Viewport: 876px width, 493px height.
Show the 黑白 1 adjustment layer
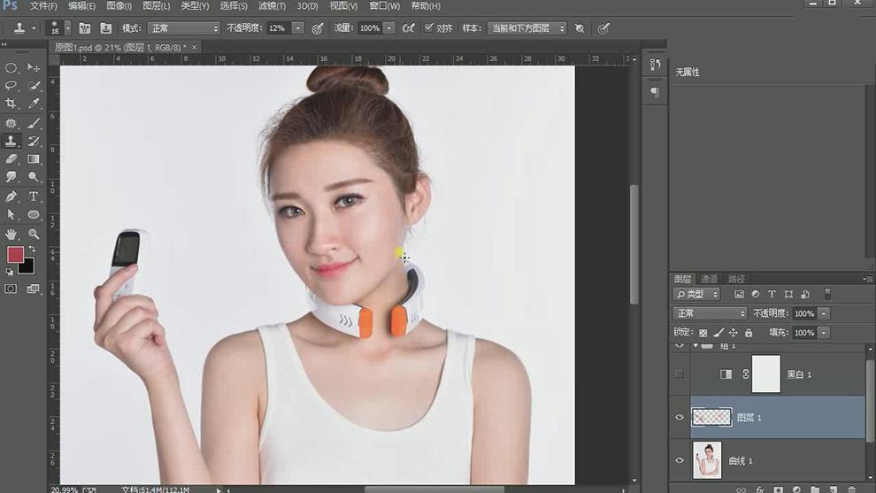click(680, 374)
